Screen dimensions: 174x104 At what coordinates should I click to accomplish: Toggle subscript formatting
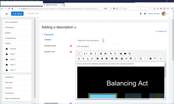coord(88,59)
